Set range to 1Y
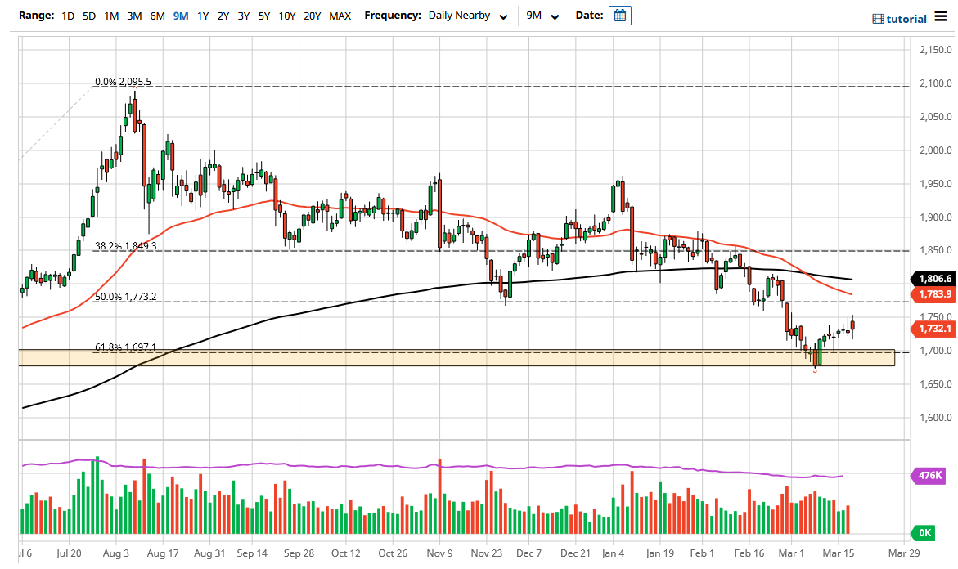958x569 pixels. (x=203, y=16)
